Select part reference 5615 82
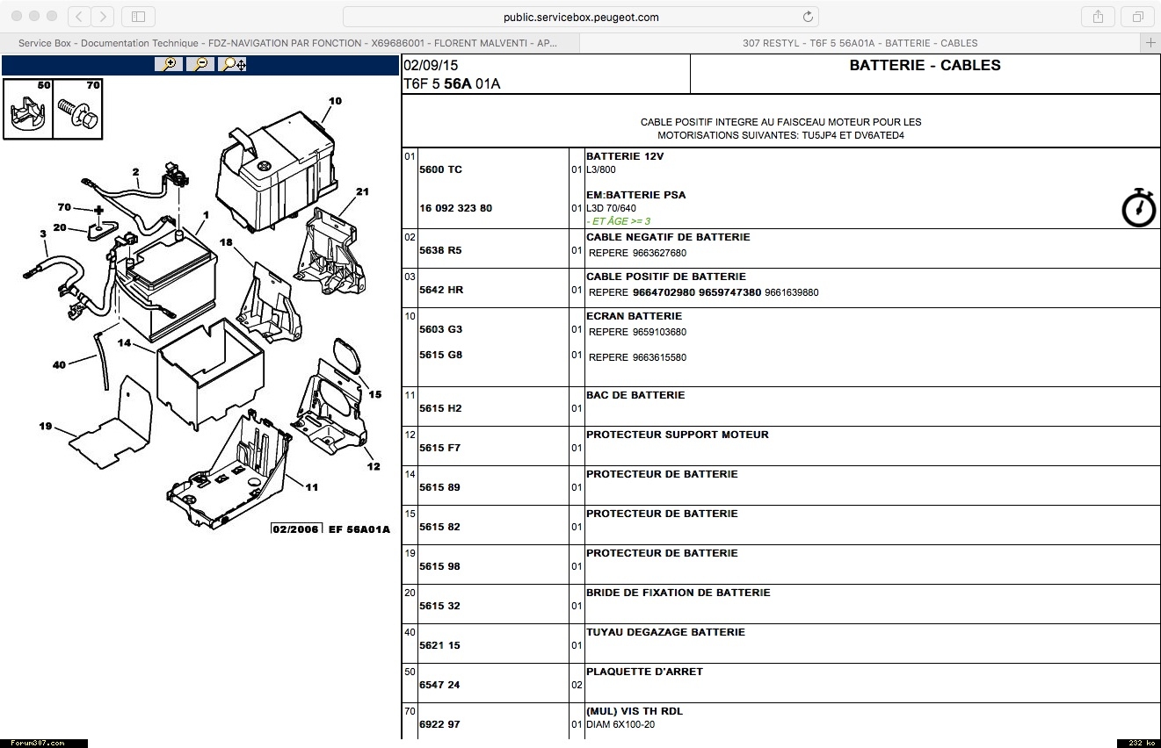1161x748 pixels. [x=440, y=527]
